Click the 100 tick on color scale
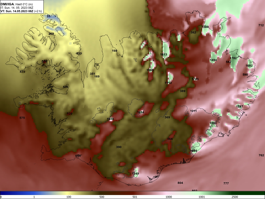Screen dimensions: 265x199 [69, 197]
